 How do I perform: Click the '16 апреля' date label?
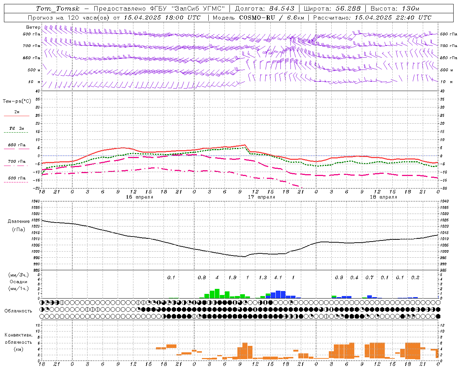click(139, 197)
